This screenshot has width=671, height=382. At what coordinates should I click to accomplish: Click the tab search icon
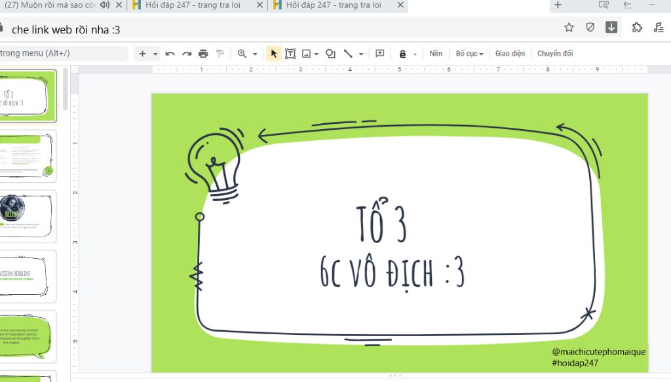point(604,5)
